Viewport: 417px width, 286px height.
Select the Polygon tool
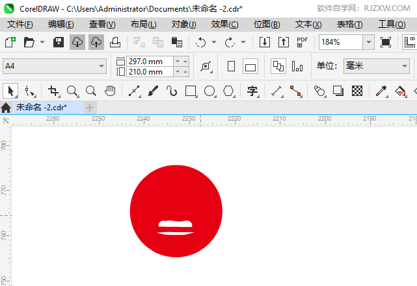click(x=228, y=91)
